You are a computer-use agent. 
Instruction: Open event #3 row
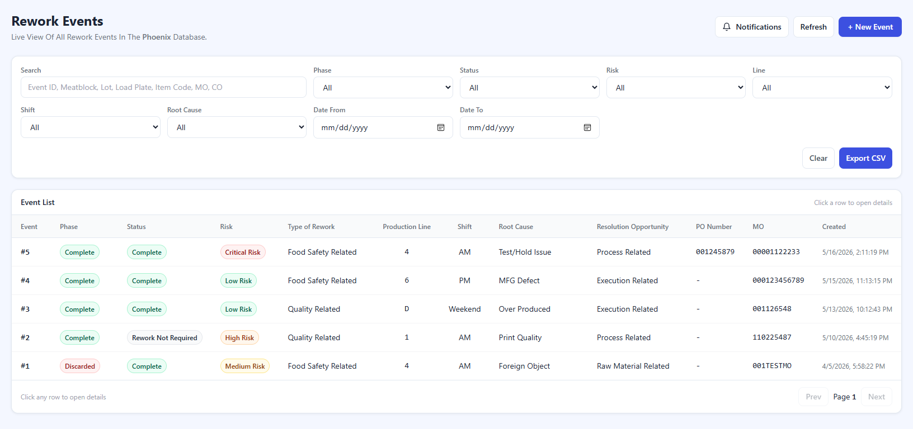456,309
